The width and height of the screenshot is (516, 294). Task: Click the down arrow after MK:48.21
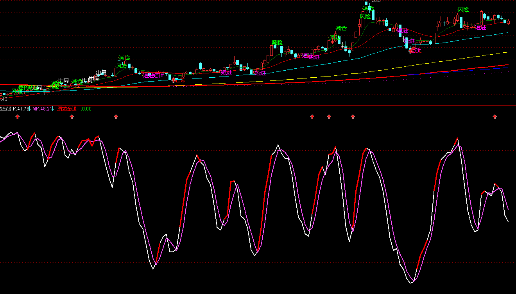point(53,109)
